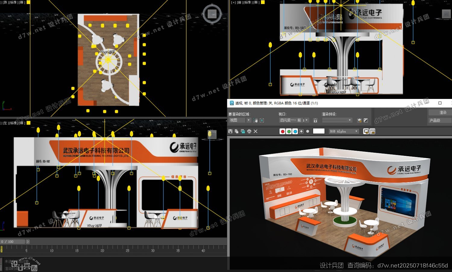This screenshot has height=272, width=452.
Task: Clear the rendered frame with X icon
Action: [256, 131]
